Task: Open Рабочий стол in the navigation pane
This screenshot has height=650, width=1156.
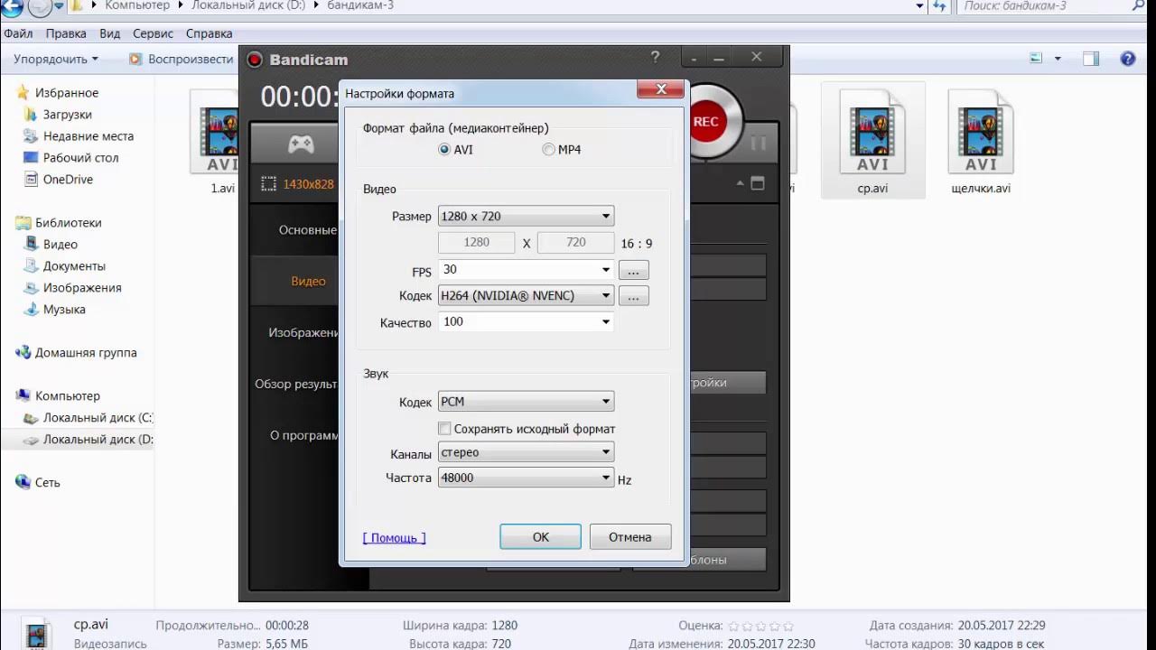Action: pyautogui.click(x=81, y=158)
